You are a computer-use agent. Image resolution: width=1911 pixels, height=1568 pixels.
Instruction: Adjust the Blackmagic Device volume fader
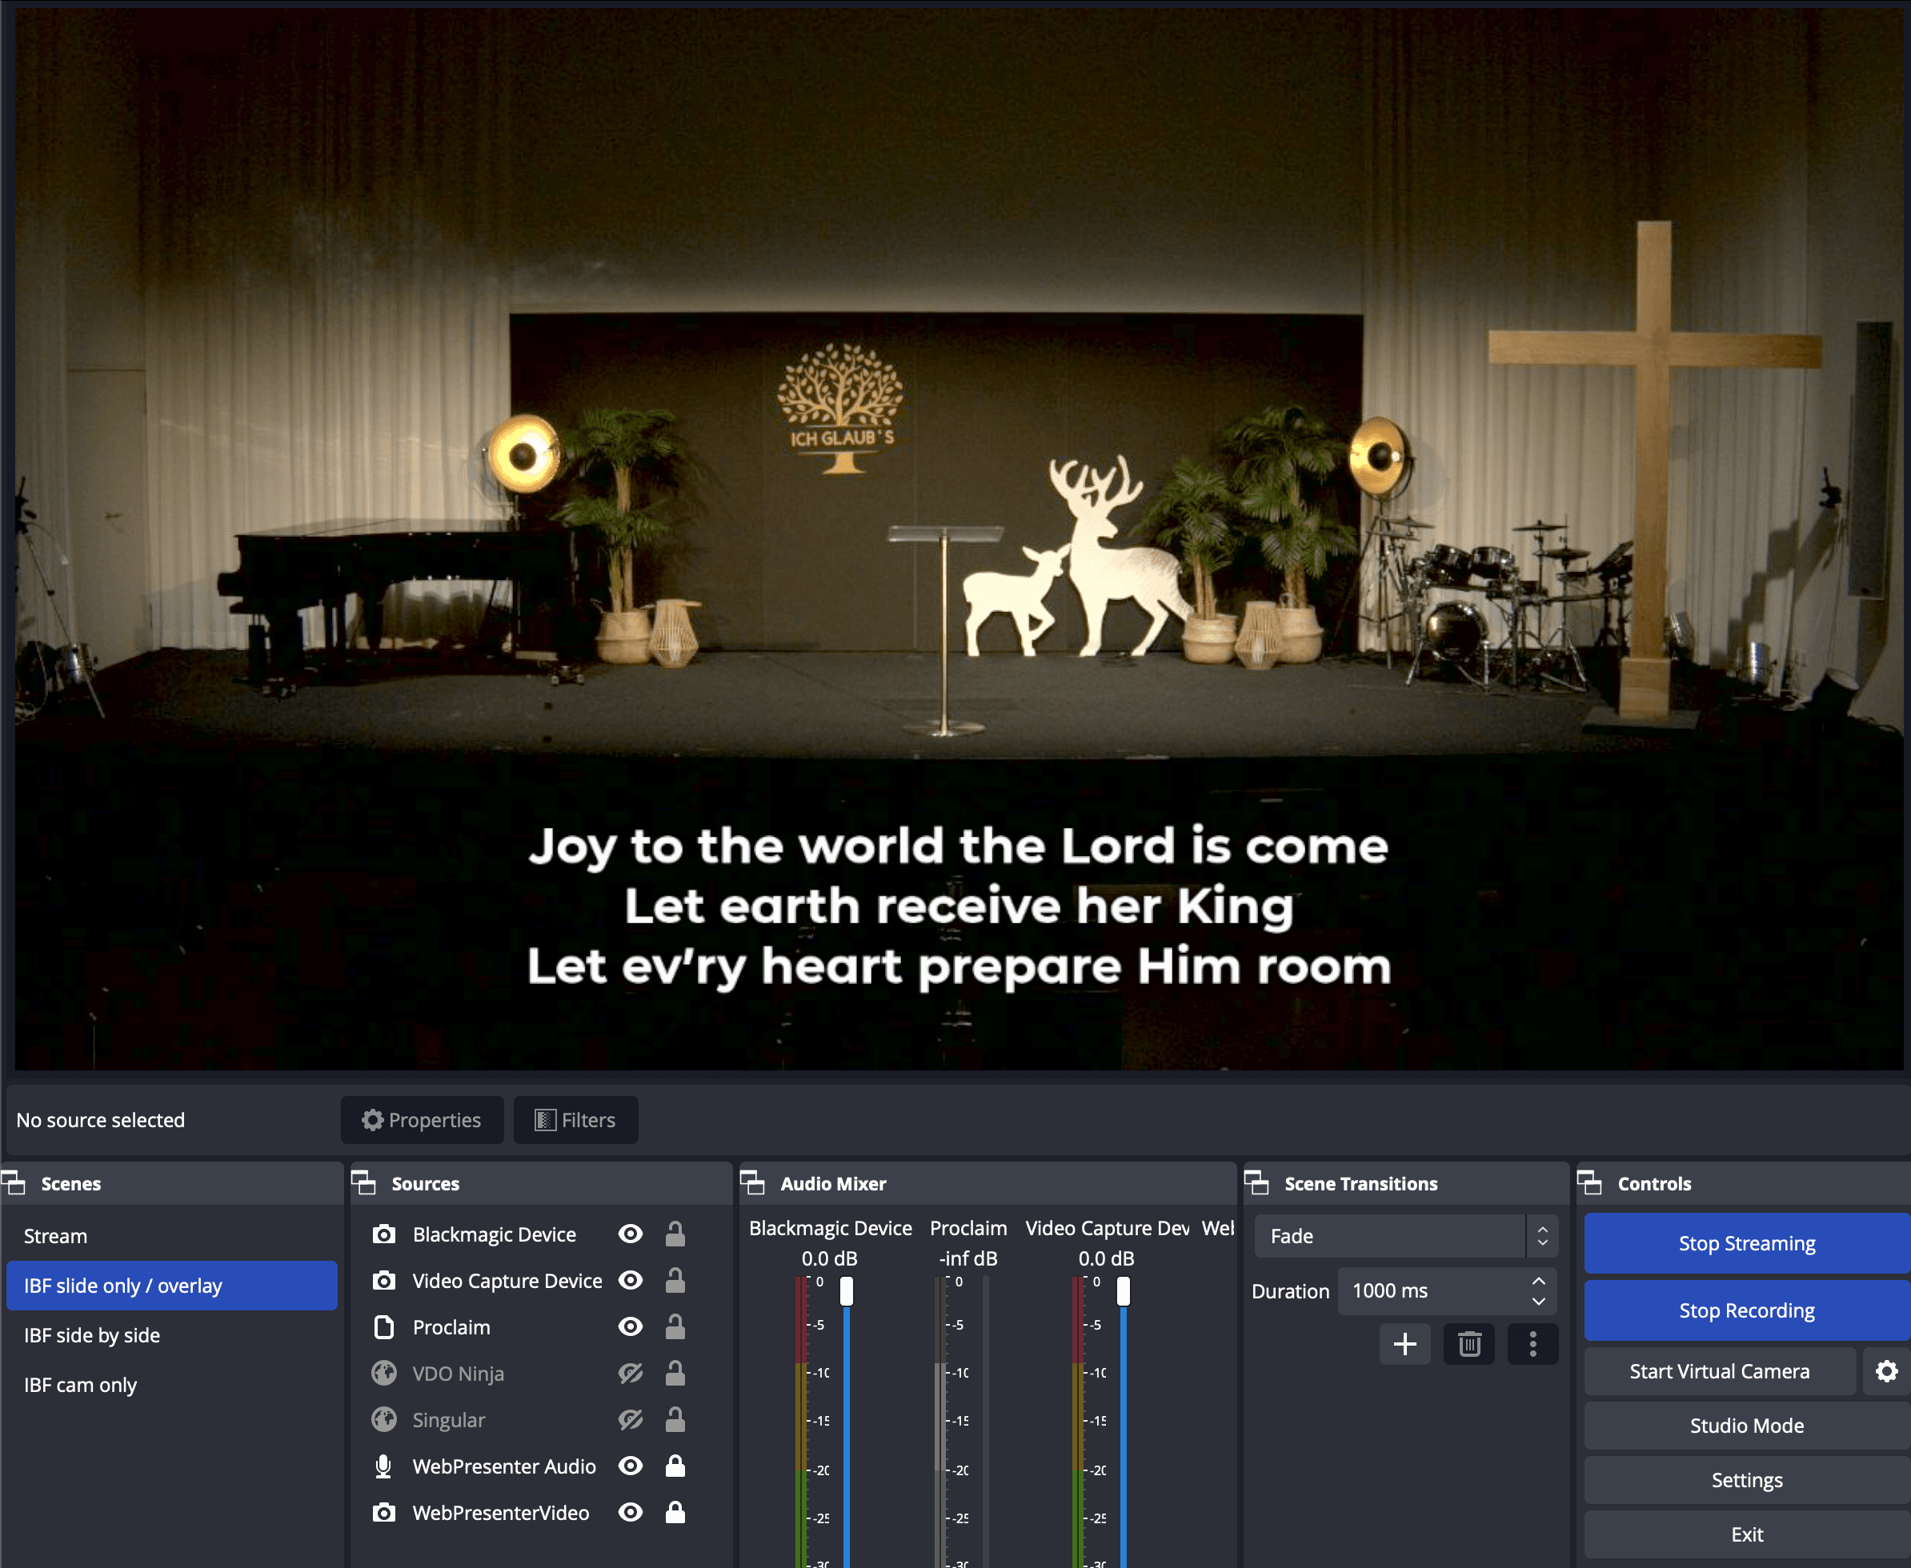847,1292
